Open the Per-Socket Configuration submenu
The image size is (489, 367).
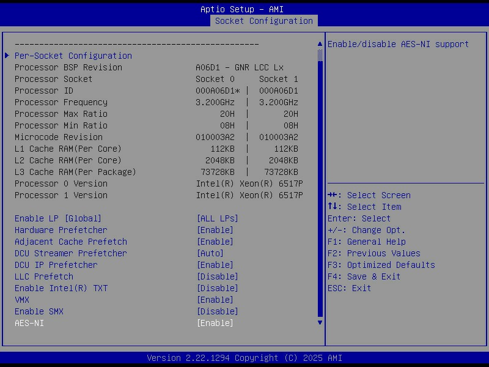click(x=73, y=56)
